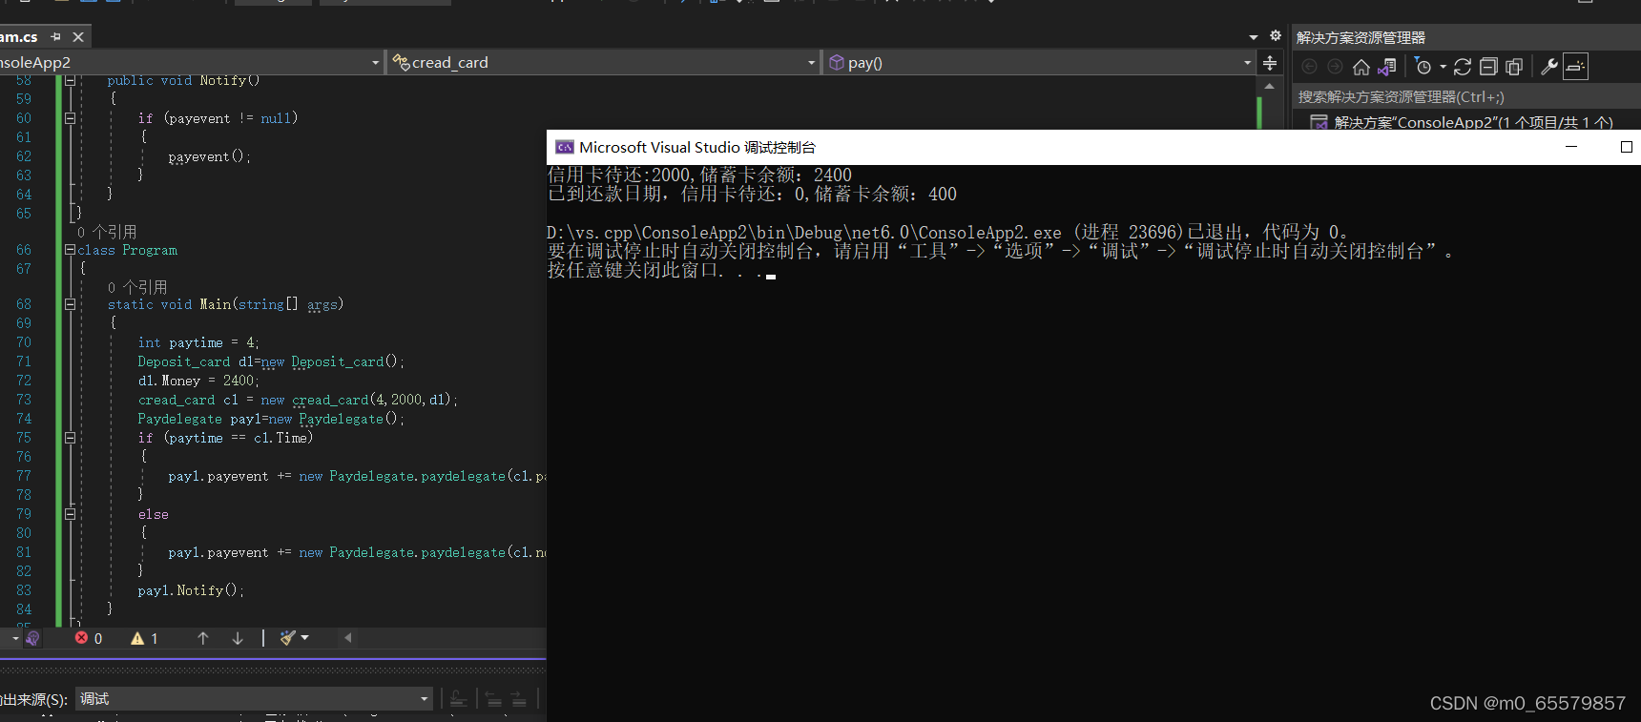Click the horizontal scrollbar left arrow
This screenshot has height=722, width=1641.
pos(348,638)
